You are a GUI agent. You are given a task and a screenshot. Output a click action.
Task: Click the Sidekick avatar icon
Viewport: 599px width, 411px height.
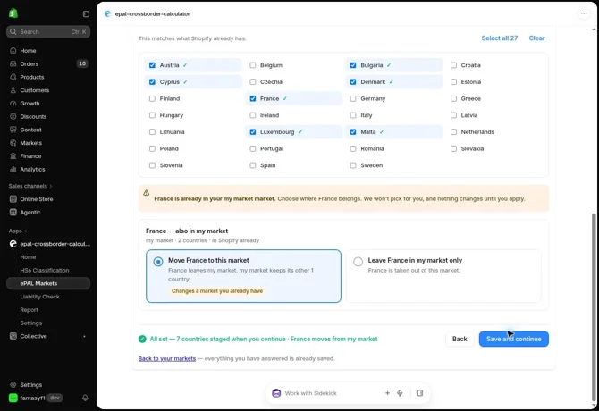pyautogui.click(x=276, y=393)
